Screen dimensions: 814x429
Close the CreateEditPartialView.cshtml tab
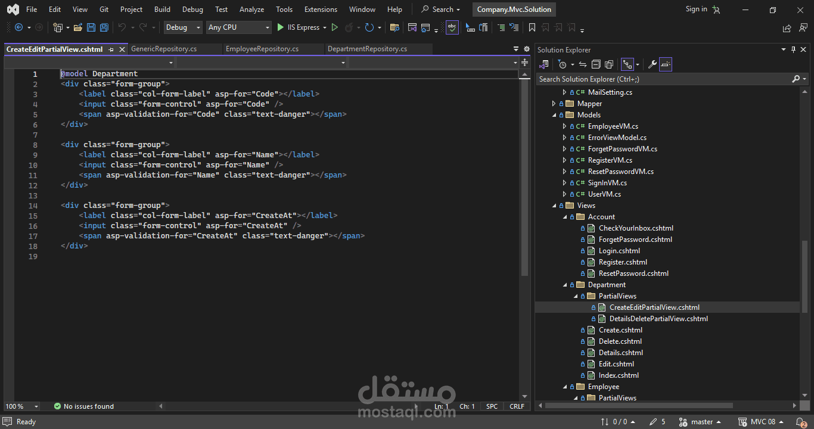pyautogui.click(x=122, y=49)
